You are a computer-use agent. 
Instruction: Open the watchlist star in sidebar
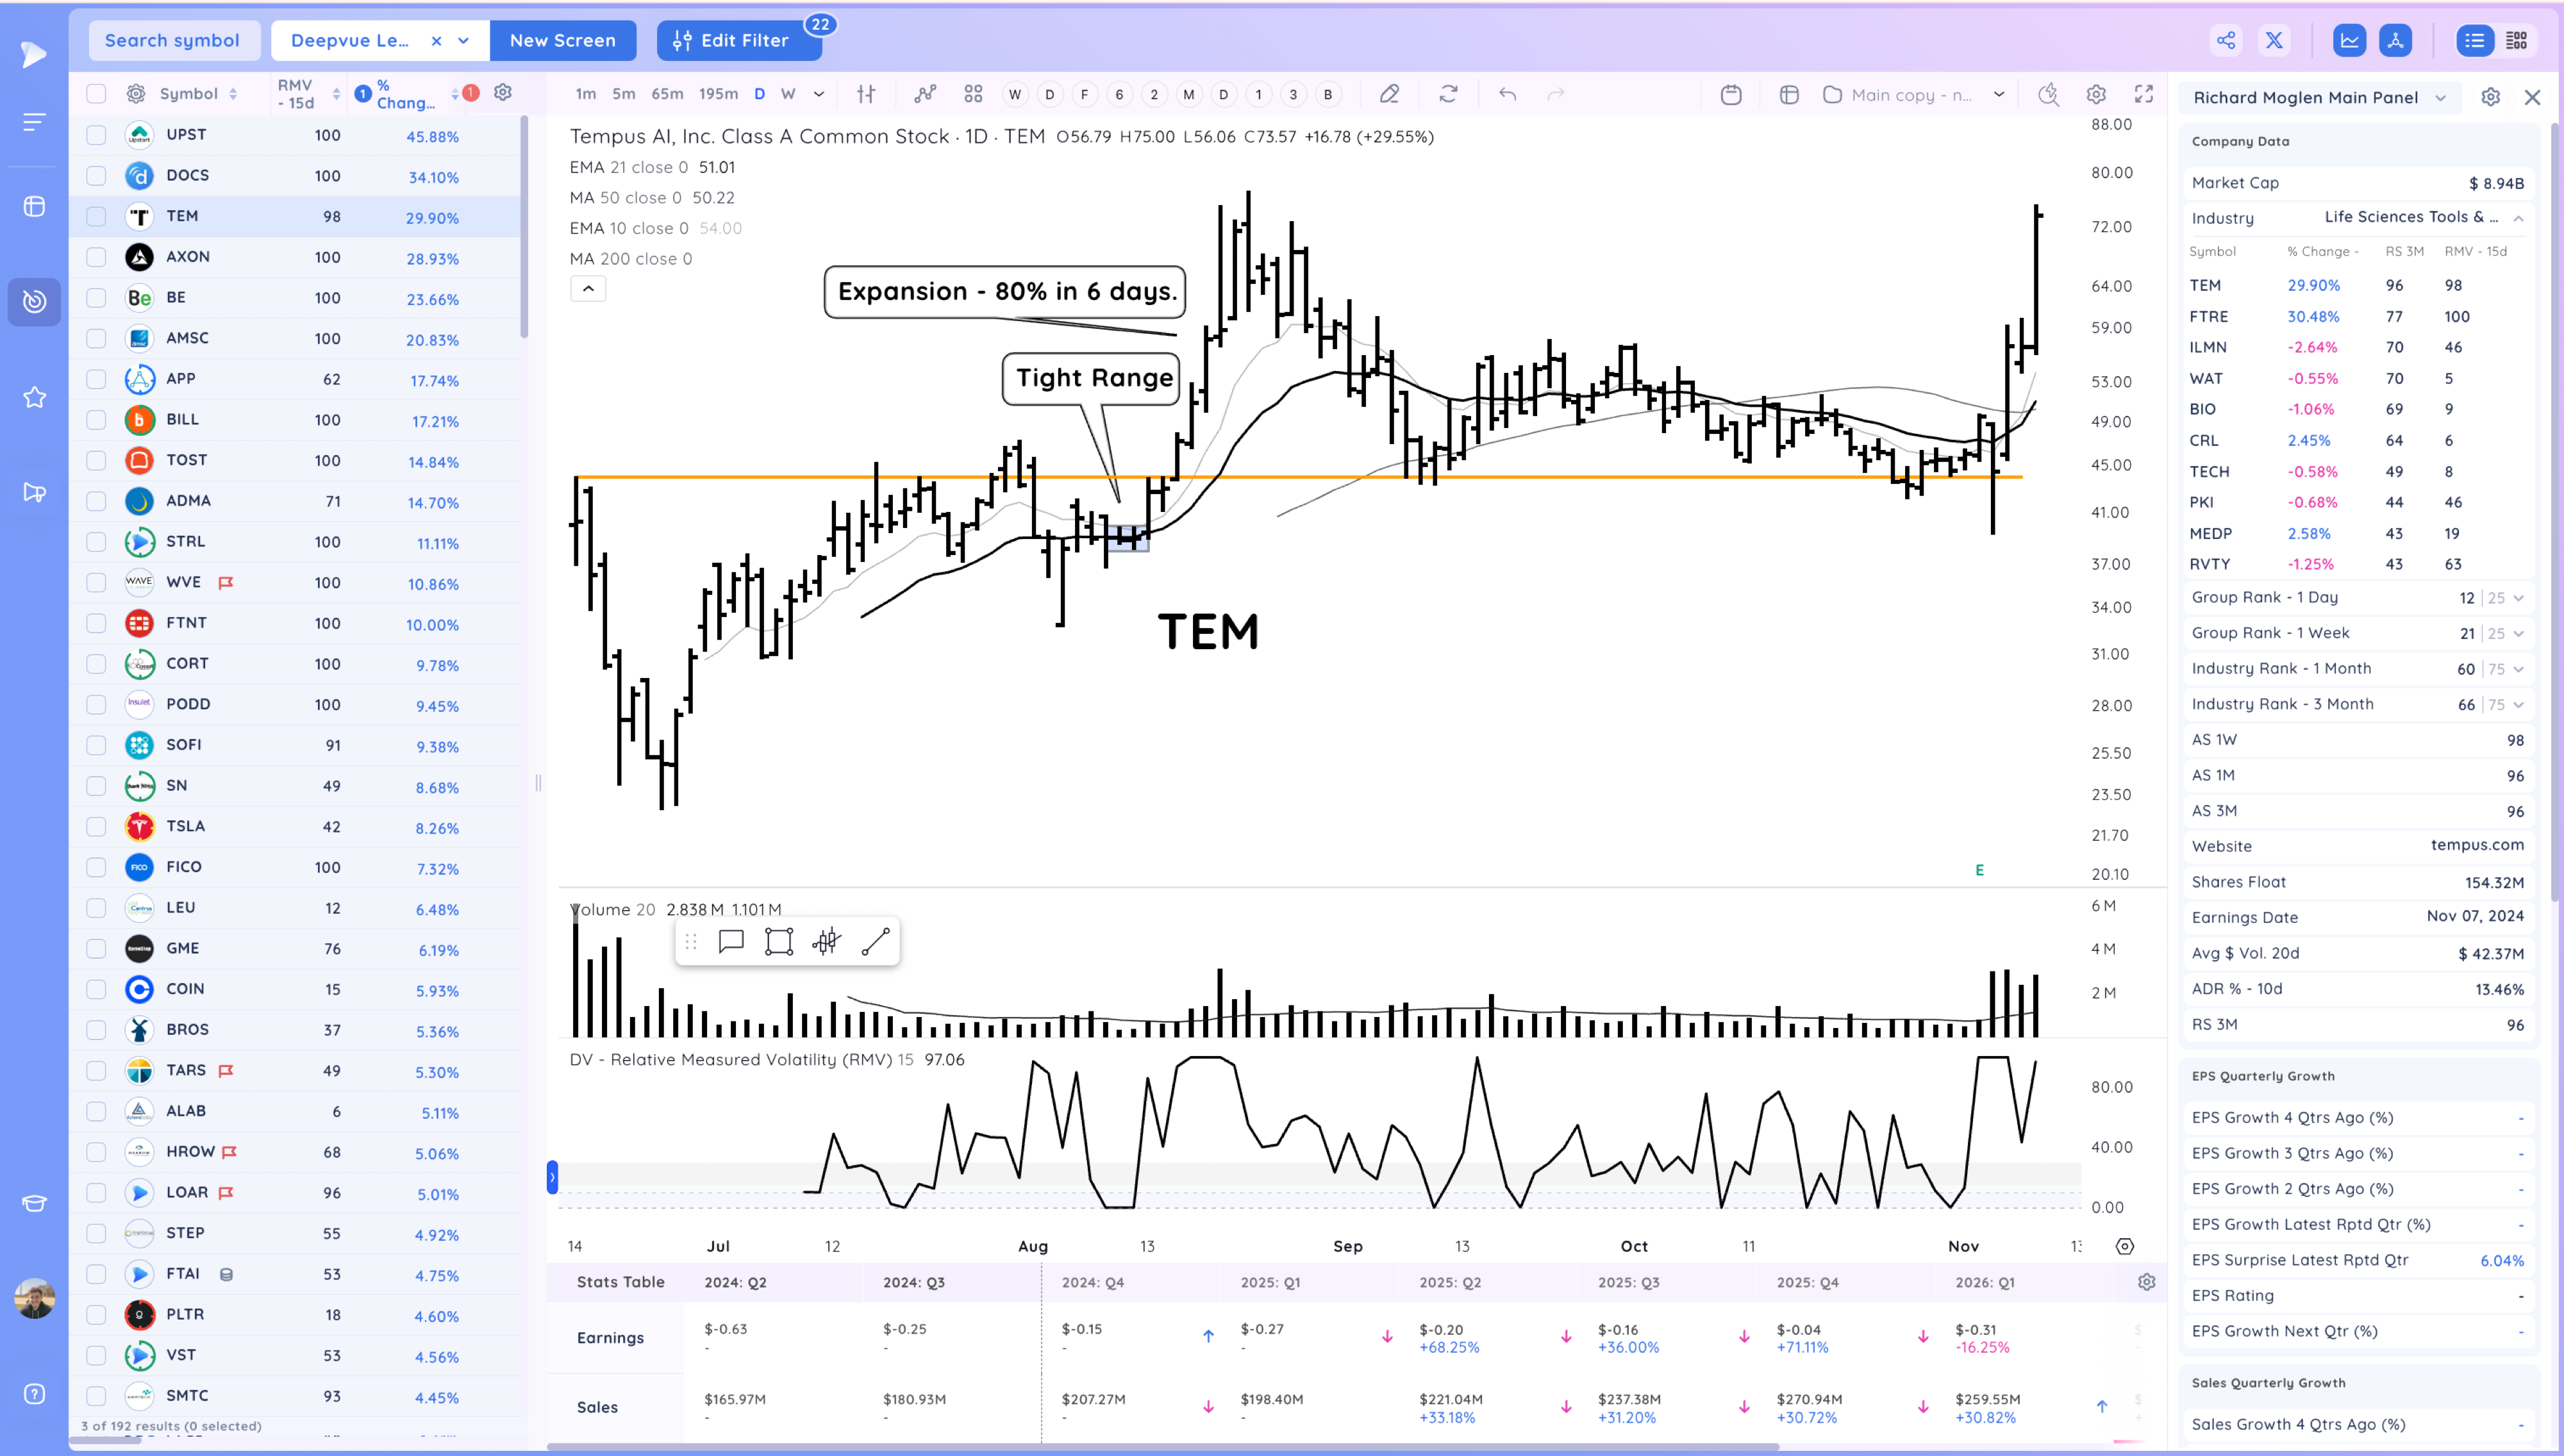(34, 397)
